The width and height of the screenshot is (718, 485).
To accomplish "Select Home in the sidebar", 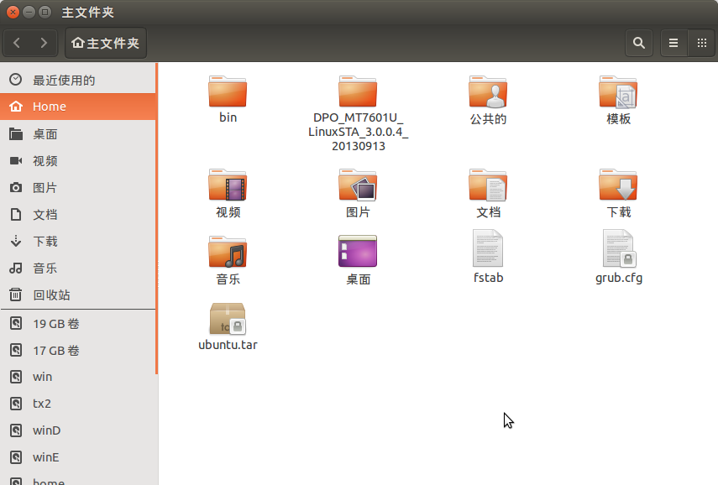I will pyautogui.click(x=78, y=107).
